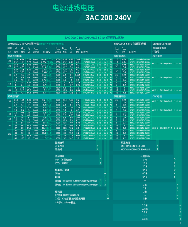The width and height of the screenshot is (188, 227).
Task: Click the "9米" length entry
Action: pos(145,199)
